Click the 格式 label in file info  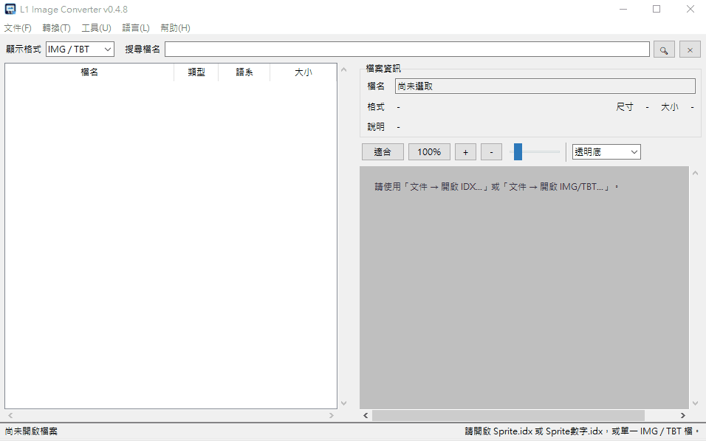click(x=375, y=107)
